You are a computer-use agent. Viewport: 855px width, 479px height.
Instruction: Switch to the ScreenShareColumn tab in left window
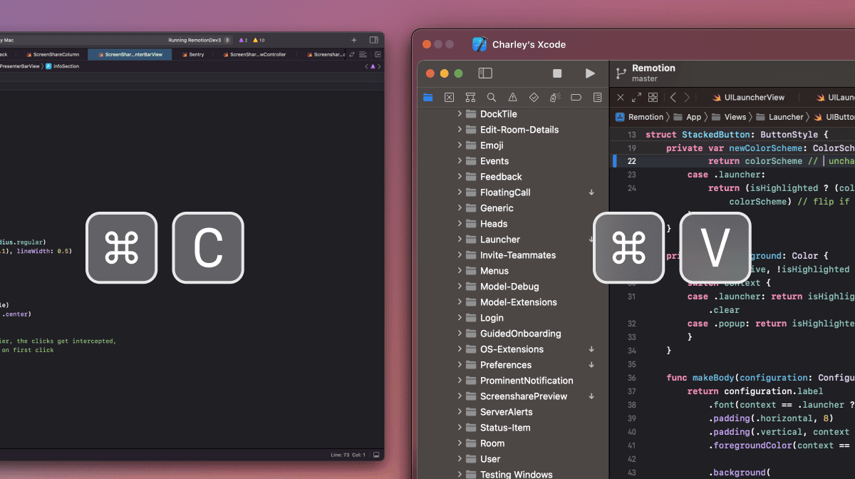pyautogui.click(x=53, y=54)
